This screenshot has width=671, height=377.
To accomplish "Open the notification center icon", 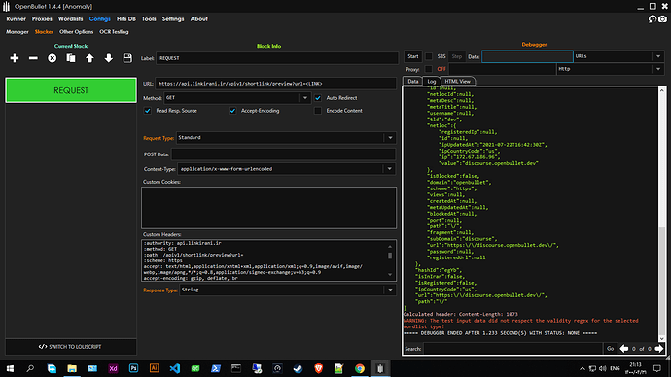I will 657,368.
